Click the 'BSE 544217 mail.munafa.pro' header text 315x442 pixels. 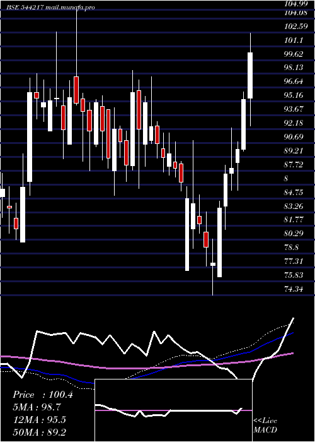pyautogui.click(x=51, y=8)
